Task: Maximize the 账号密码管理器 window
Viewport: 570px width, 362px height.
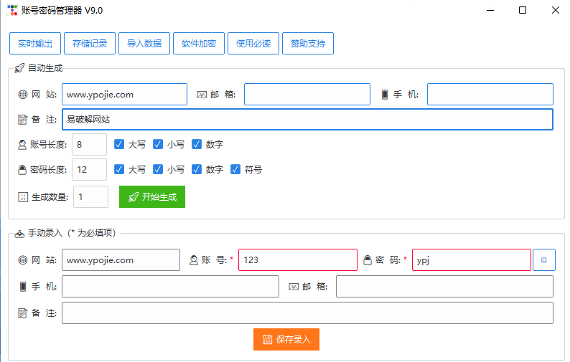Action: [523, 10]
